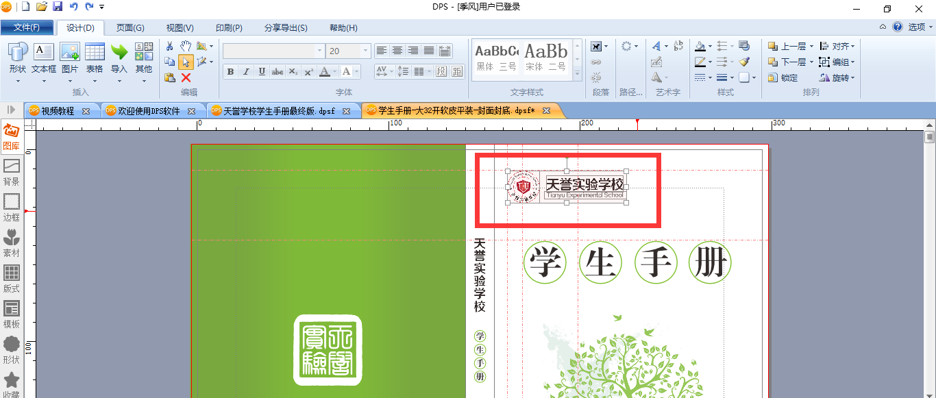Screen dimensions: 936x398
Task: Switch to the 印刷(P) ribbon tab
Action: pos(229,28)
